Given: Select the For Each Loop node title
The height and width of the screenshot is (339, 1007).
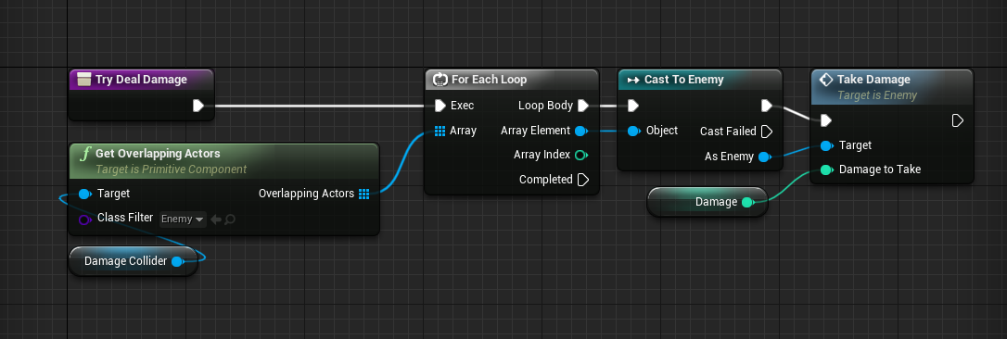Looking at the screenshot, I should pyautogui.click(x=489, y=80).
